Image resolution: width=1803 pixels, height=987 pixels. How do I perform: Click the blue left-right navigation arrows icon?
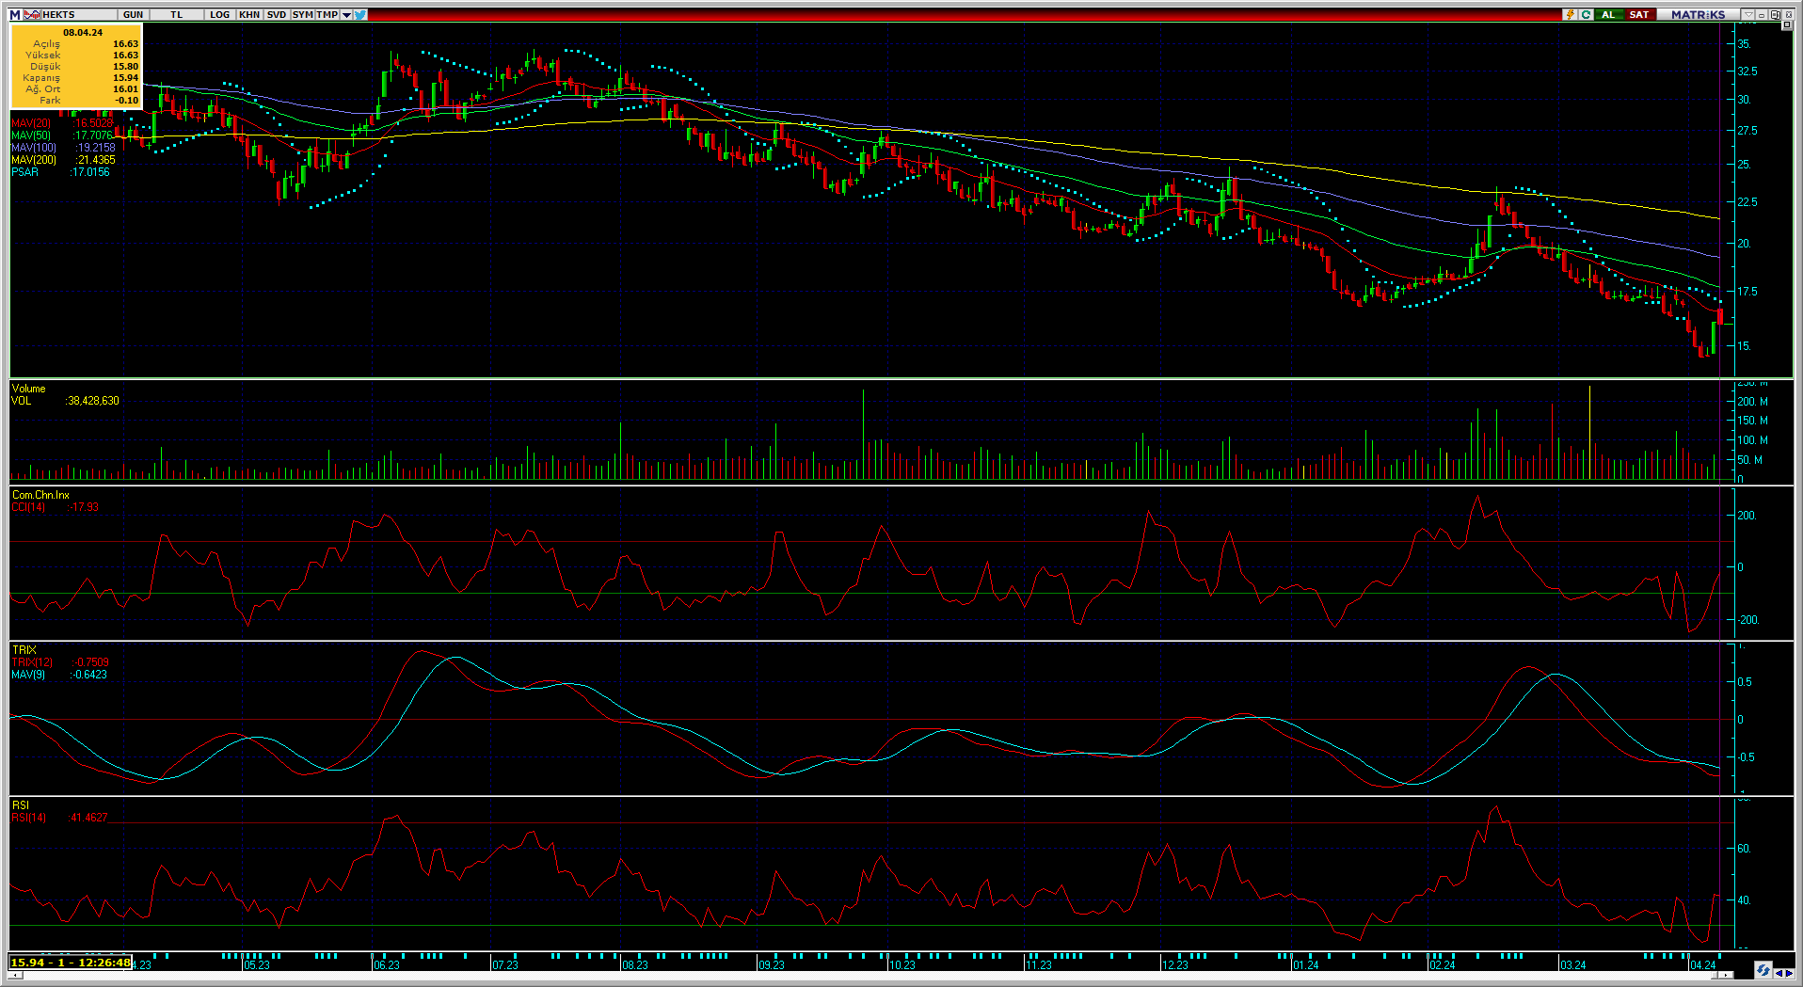(1783, 972)
